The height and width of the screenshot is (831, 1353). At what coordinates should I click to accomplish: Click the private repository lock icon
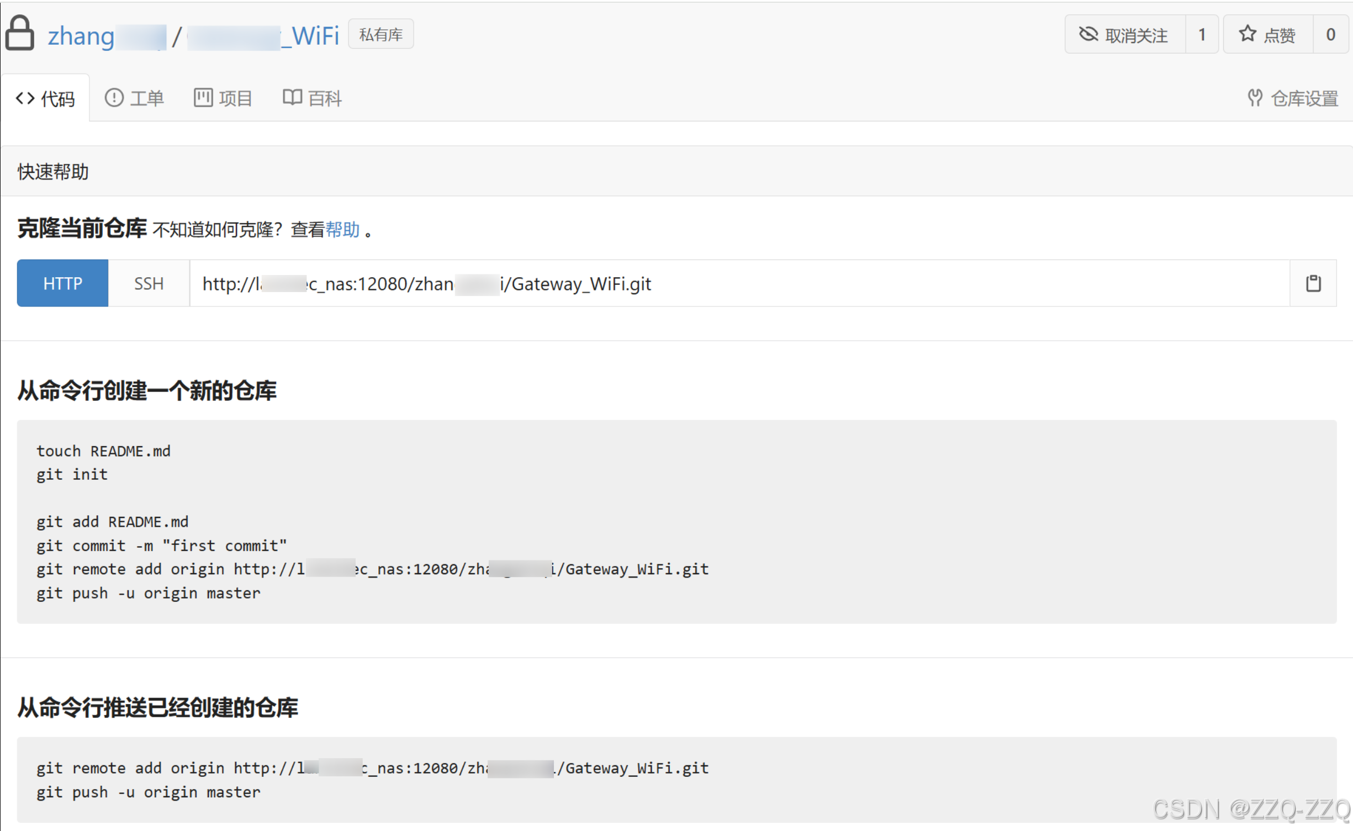click(20, 33)
